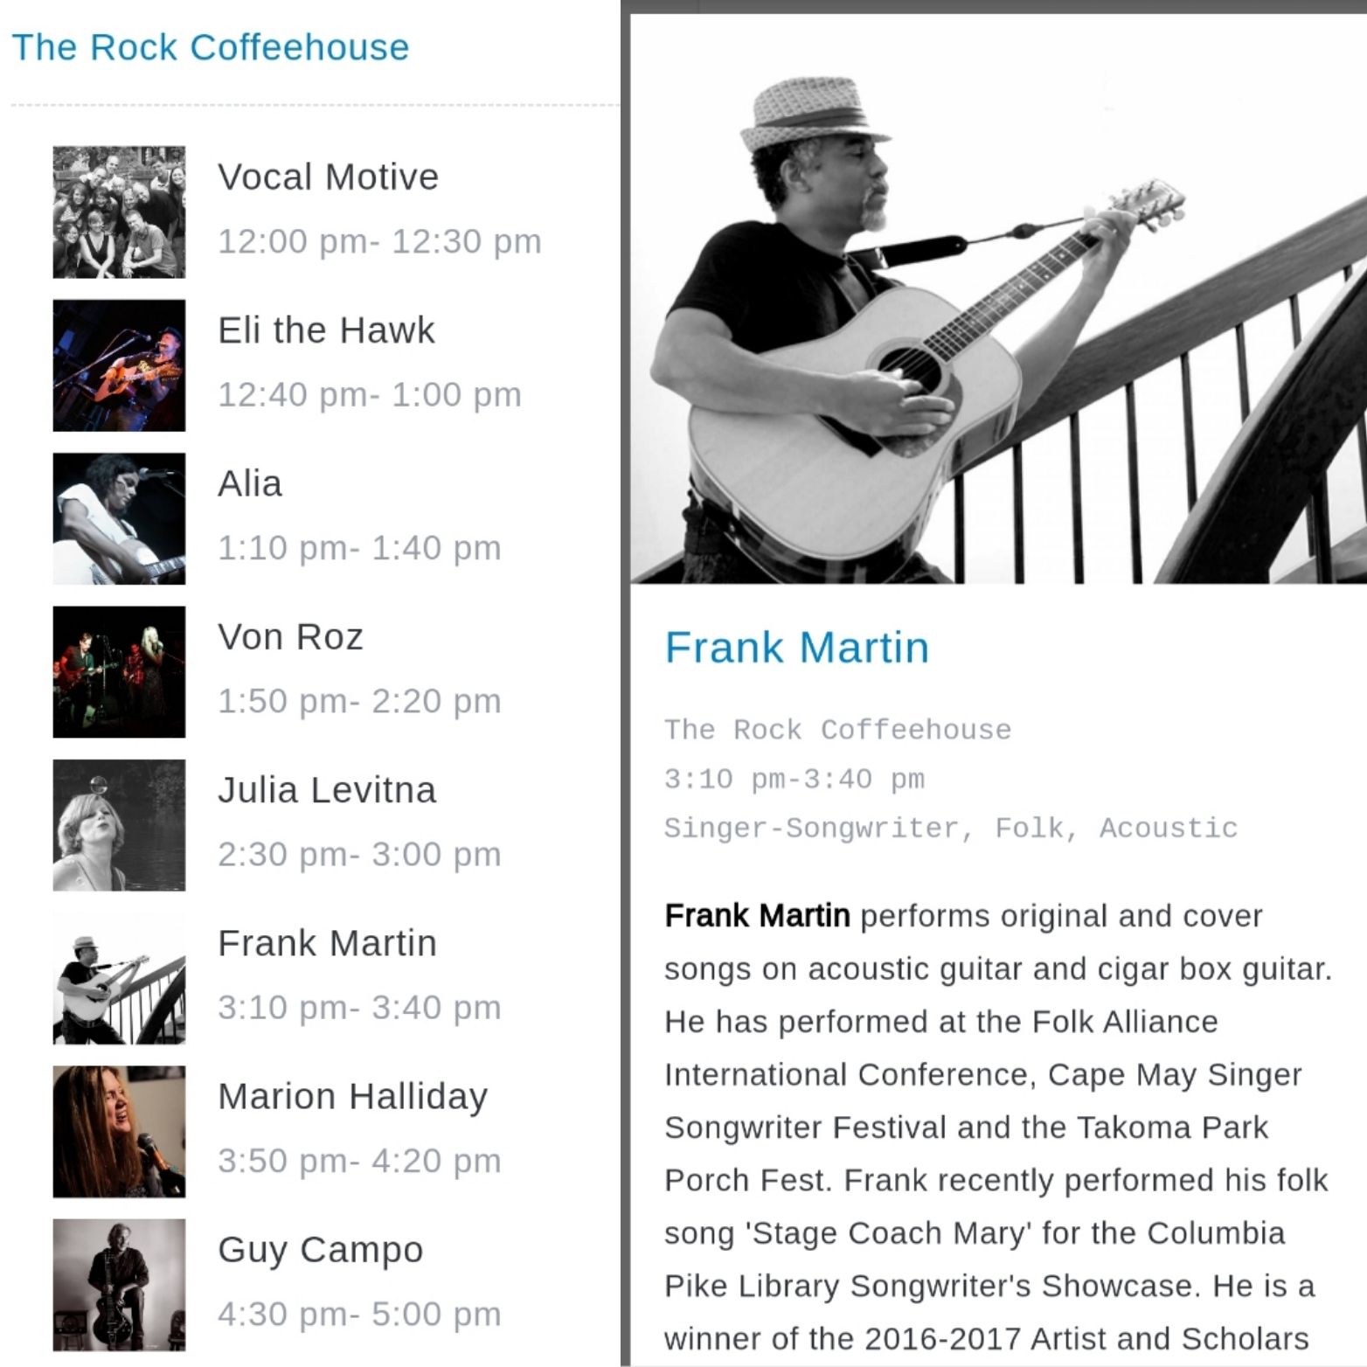Open the Marion Halliday listing

352,1096
